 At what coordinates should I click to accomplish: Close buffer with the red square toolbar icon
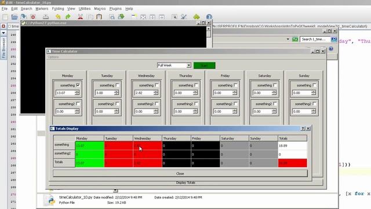point(33,17)
